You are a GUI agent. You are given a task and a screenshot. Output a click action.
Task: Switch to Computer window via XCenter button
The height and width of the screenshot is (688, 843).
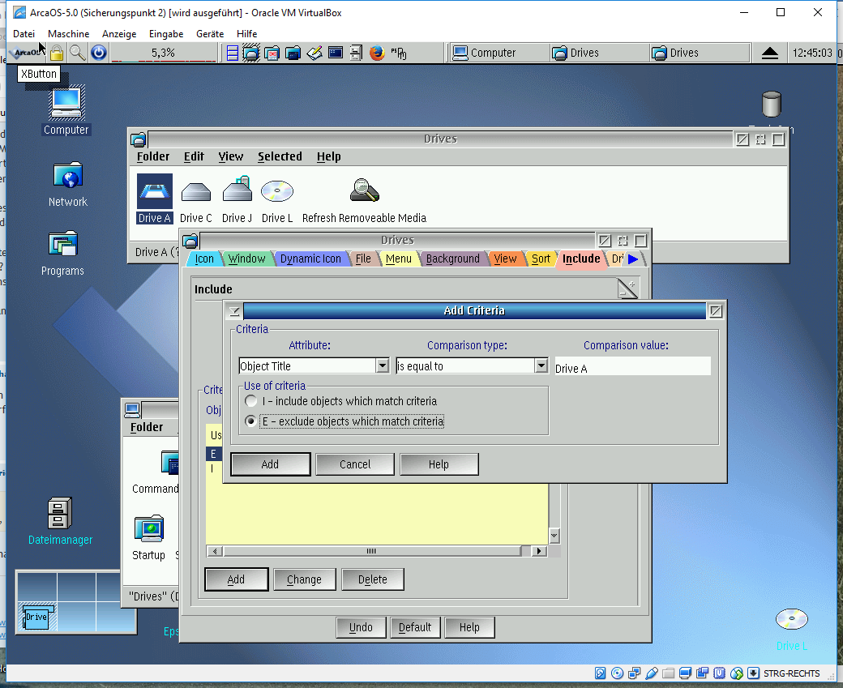[x=499, y=53]
